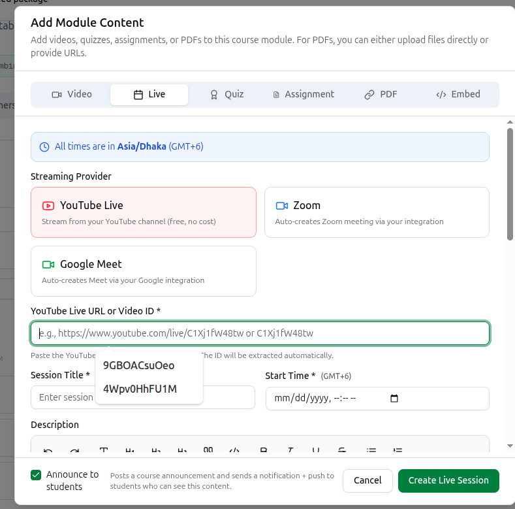Image resolution: width=515 pixels, height=509 pixels.
Task: Open the Embed content tab
Action: point(458,94)
